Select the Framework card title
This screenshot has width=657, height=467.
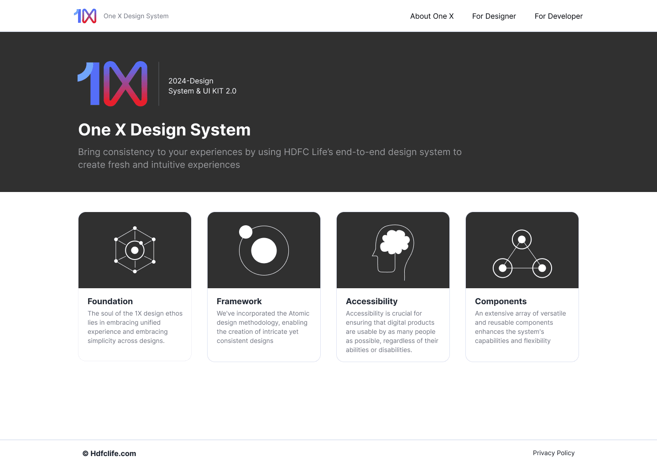[239, 301]
